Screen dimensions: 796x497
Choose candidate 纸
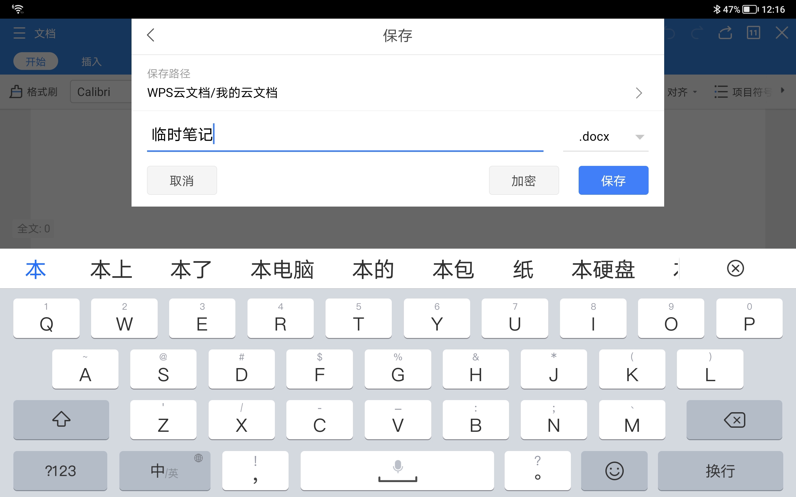(x=523, y=269)
